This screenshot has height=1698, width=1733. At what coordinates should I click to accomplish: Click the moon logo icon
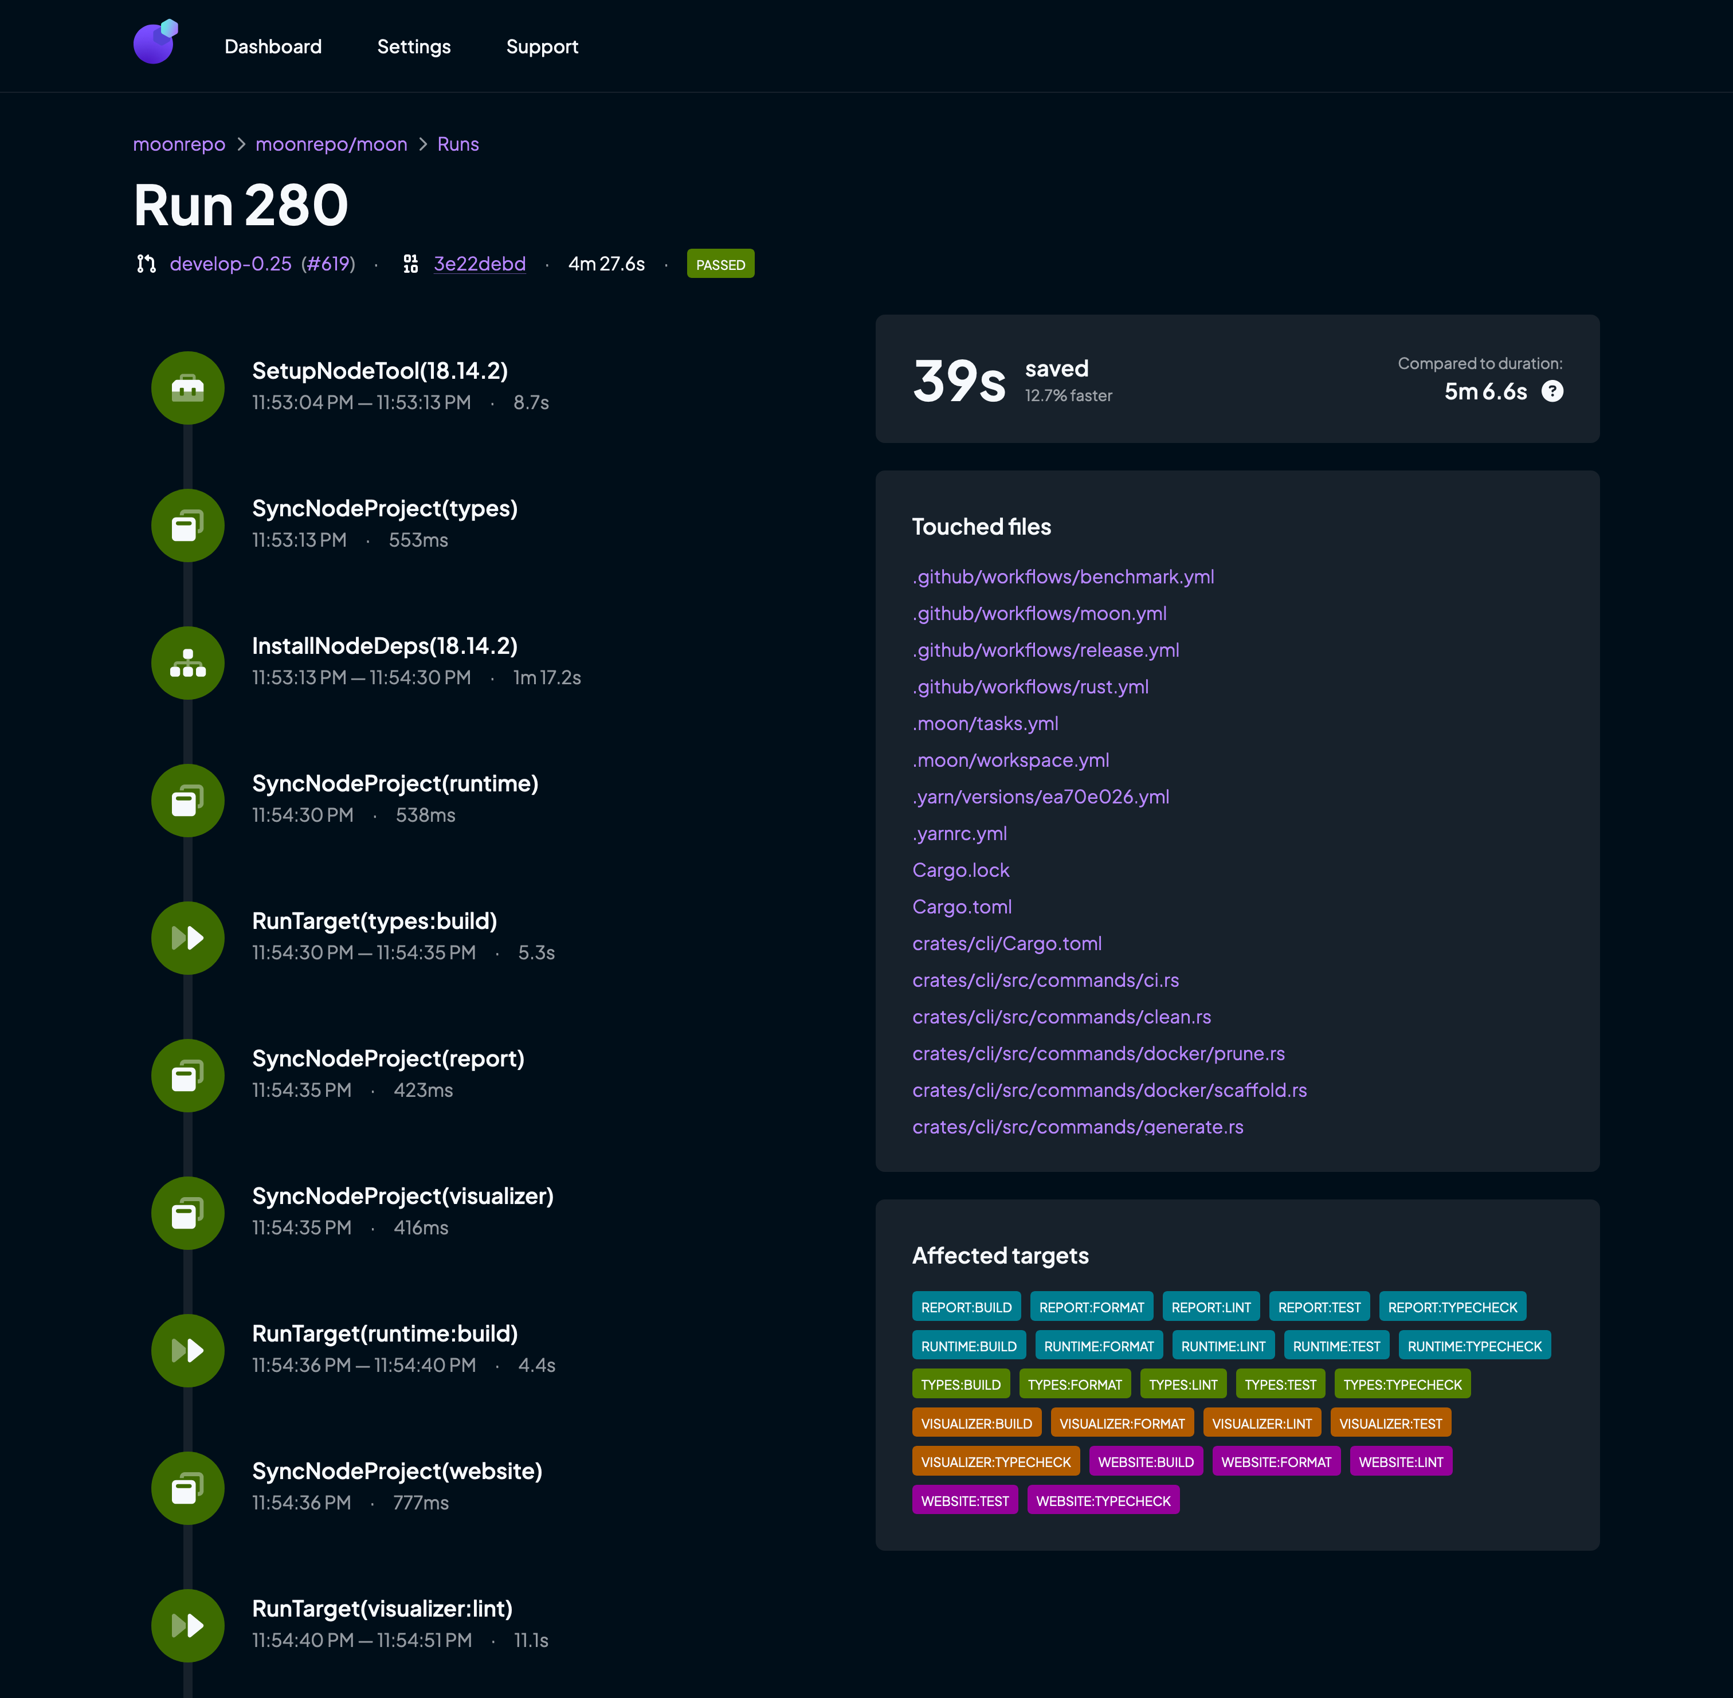point(155,43)
